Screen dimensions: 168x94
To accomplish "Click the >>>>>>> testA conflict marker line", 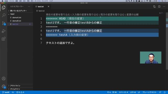I will pyautogui.click(x=102, y=35).
